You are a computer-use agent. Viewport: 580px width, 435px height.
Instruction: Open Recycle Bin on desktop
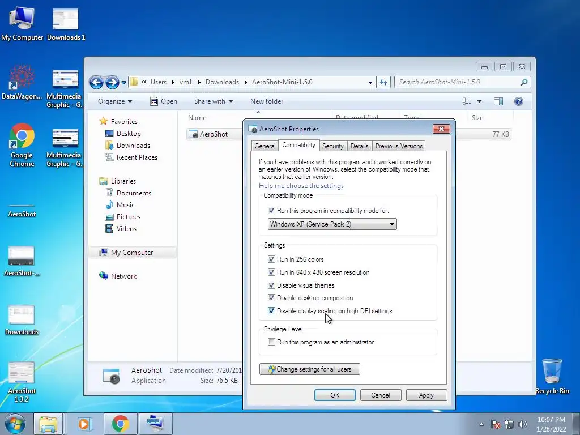pyautogui.click(x=552, y=376)
